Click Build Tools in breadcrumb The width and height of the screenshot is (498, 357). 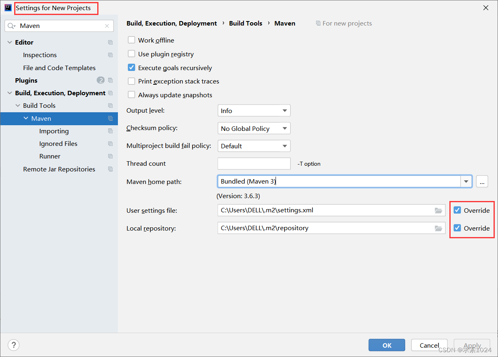(246, 24)
